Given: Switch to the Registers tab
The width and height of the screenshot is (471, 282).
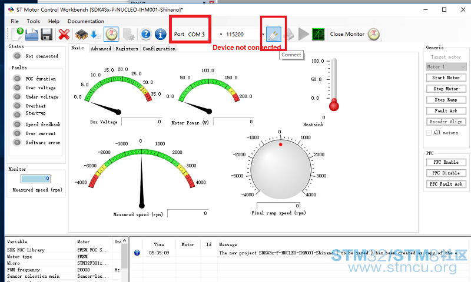Looking at the screenshot, I should pos(127,49).
